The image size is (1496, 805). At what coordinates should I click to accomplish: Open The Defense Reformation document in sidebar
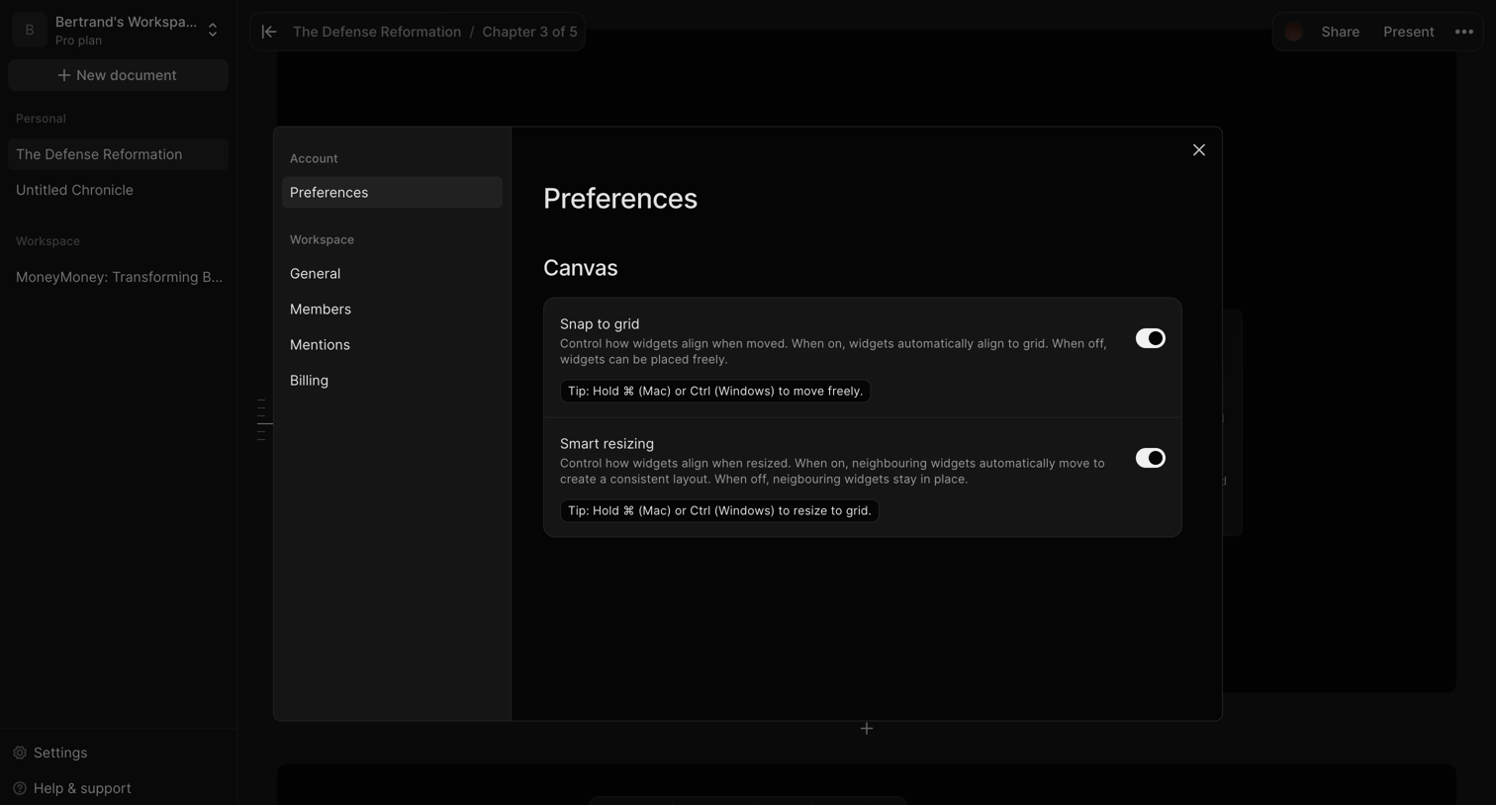pos(118,154)
